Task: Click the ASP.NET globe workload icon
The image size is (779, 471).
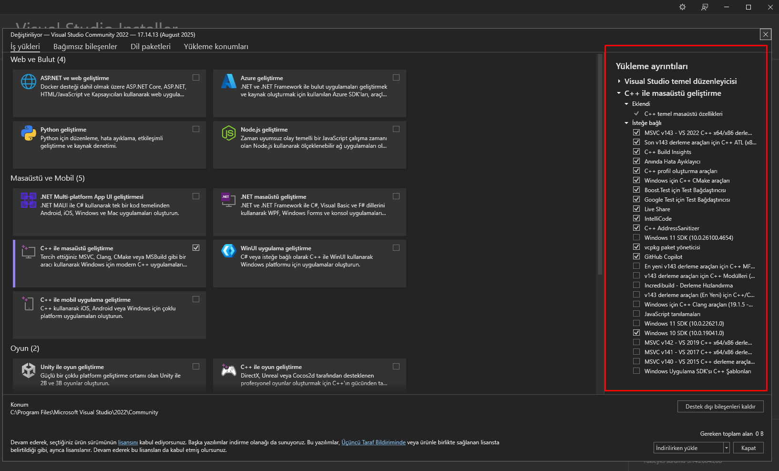Action: pyautogui.click(x=29, y=82)
